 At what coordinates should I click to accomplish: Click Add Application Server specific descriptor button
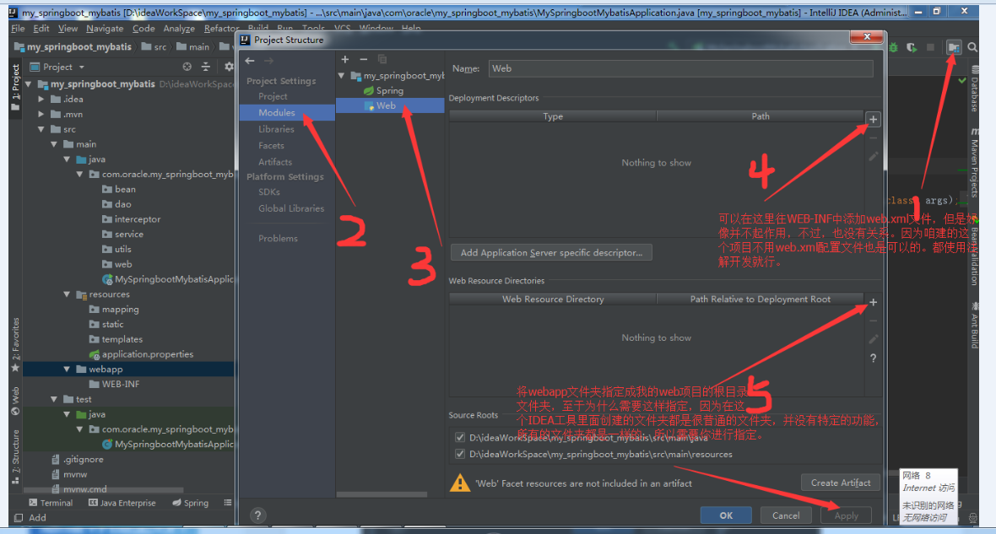click(x=551, y=252)
